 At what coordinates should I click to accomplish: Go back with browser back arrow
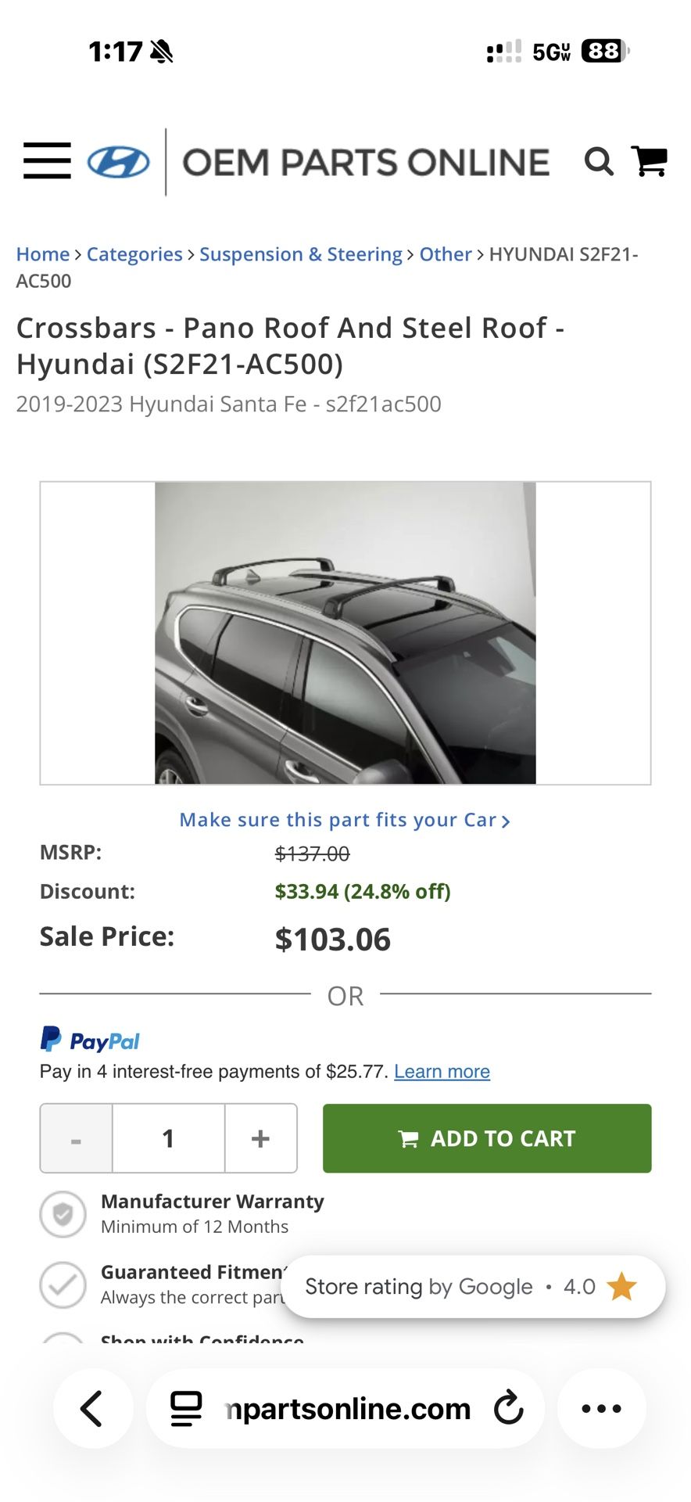92,1408
